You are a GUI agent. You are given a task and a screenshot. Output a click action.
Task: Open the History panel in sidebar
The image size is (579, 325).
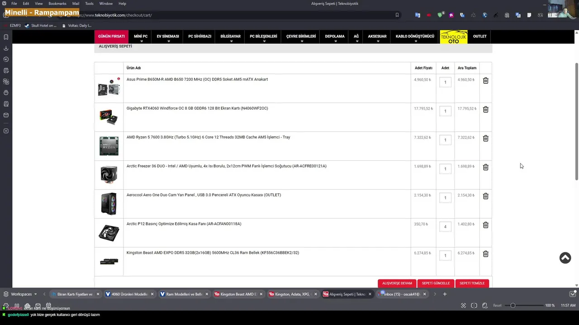coord(6,59)
